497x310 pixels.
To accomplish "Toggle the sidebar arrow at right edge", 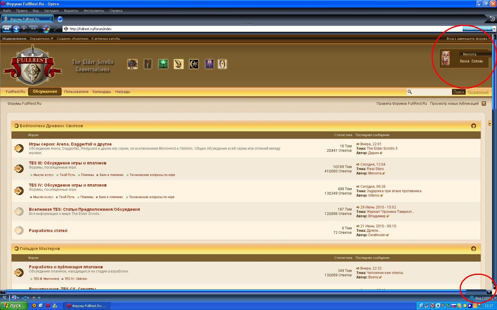I will 490,123.
